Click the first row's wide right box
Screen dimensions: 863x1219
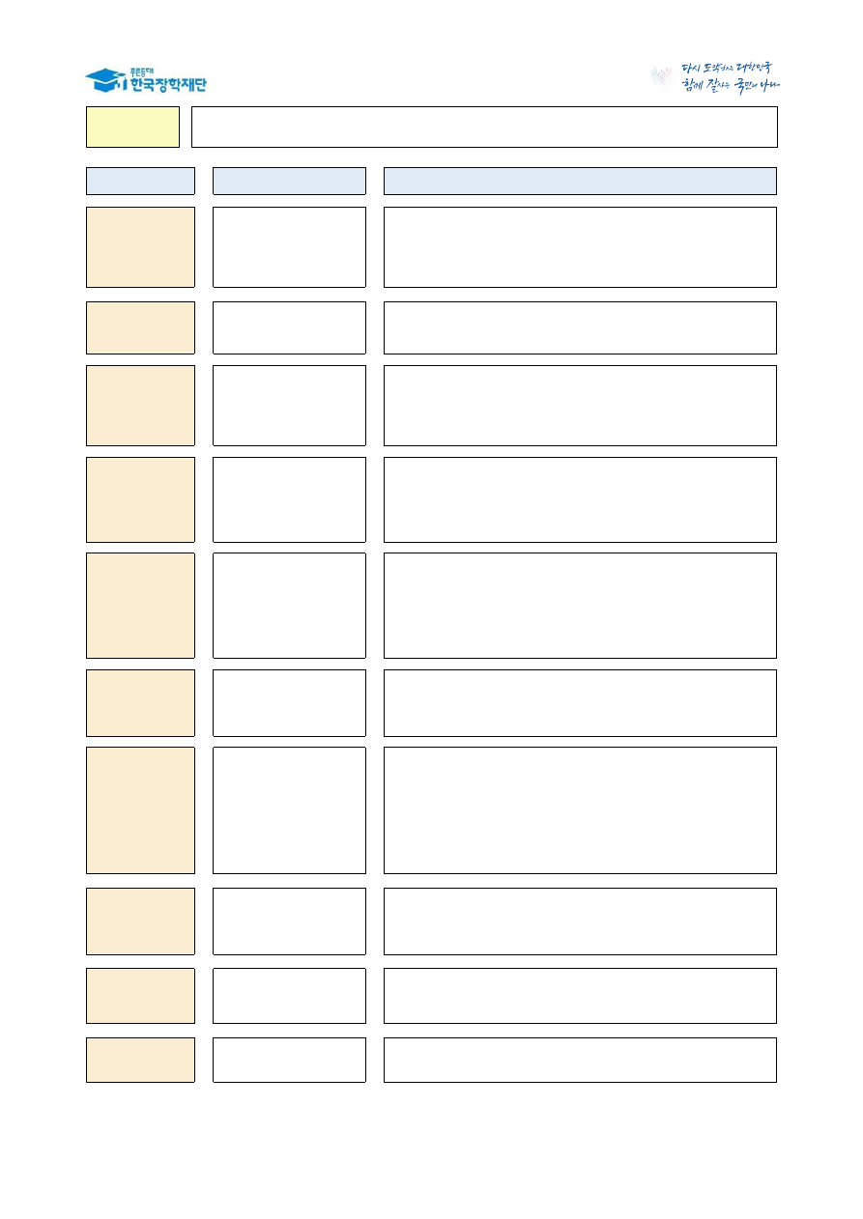pos(580,246)
